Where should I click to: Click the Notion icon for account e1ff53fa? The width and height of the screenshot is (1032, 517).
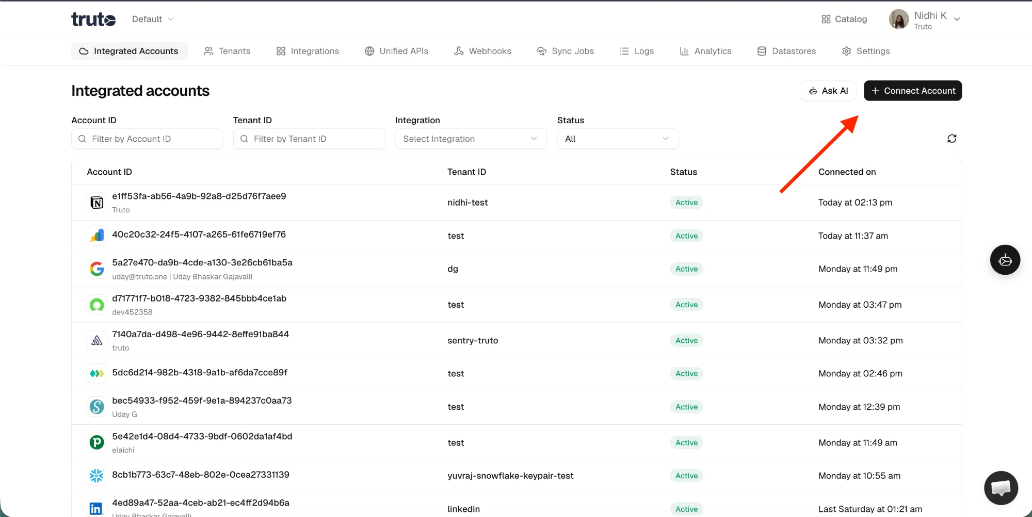97,203
